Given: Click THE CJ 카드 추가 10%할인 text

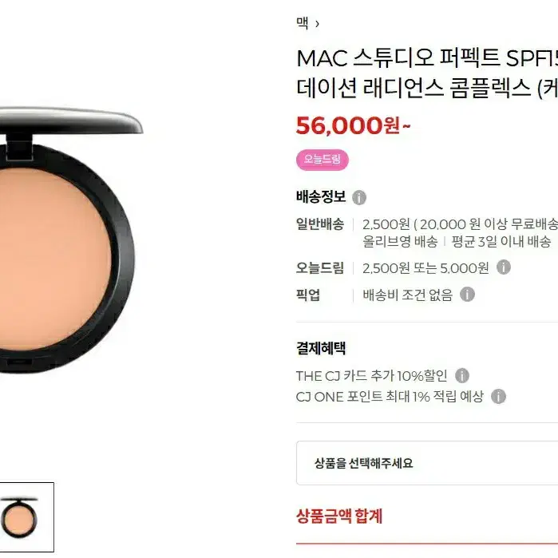Looking at the screenshot, I should coord(371,376).
